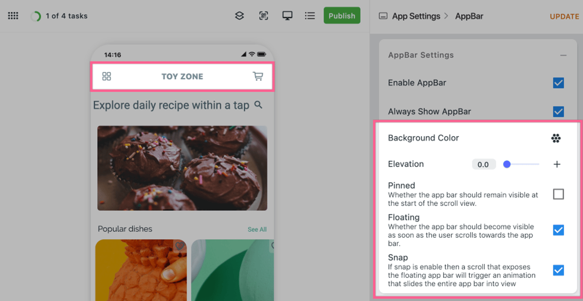This screenshot has width=583, height=301.
Task: Click the QR scan preview icon
Action: [264, 16]
